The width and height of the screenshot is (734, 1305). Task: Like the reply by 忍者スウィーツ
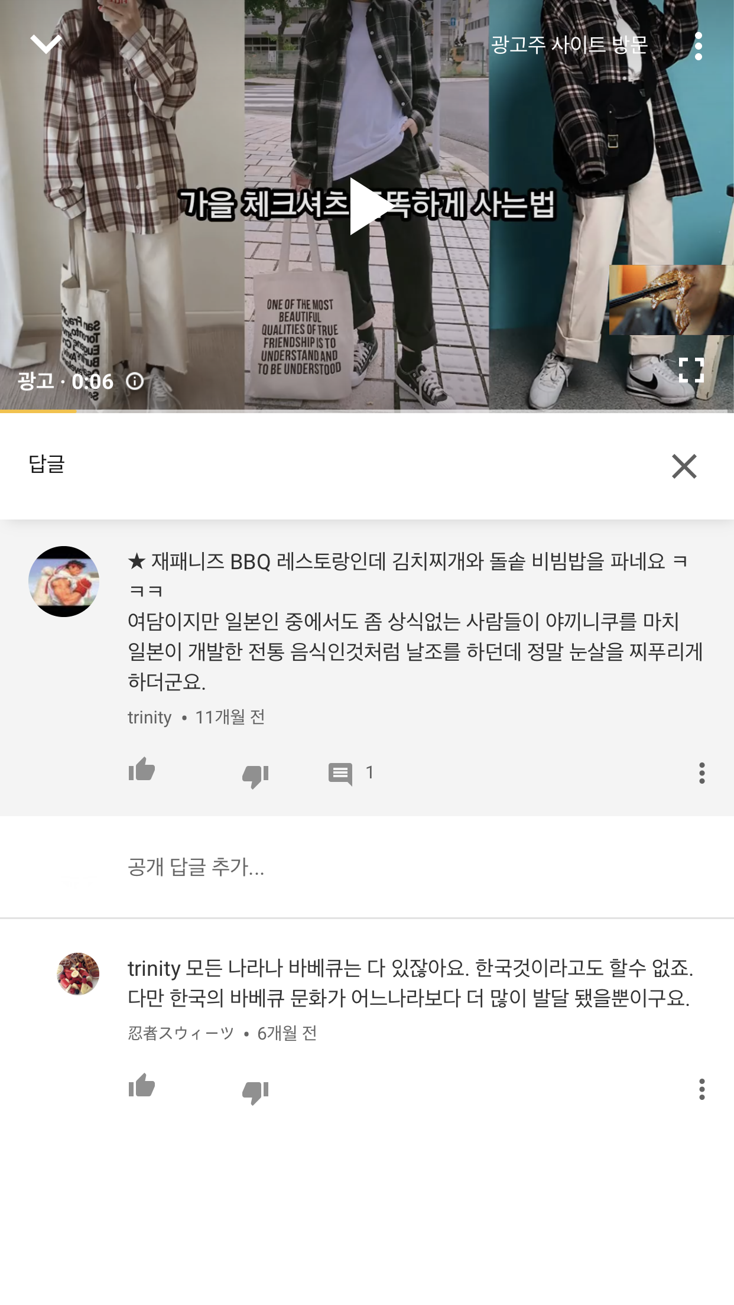pyautogui.click(x=142, y=1086)
